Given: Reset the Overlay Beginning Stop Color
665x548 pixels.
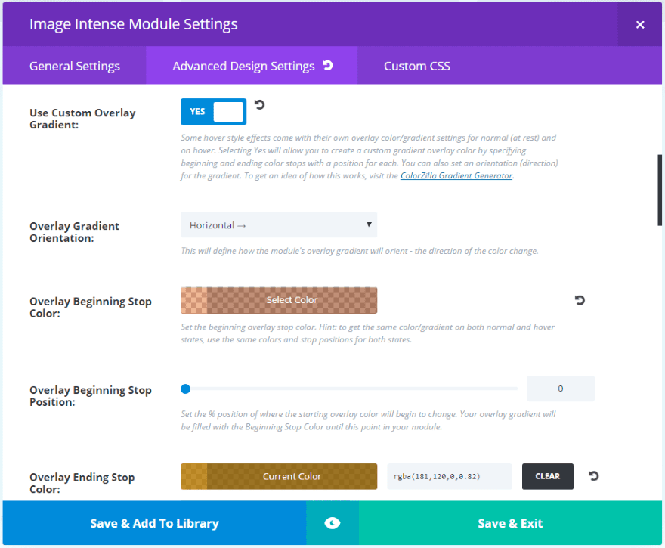Looking at the screenshot, I should [580, 300].
